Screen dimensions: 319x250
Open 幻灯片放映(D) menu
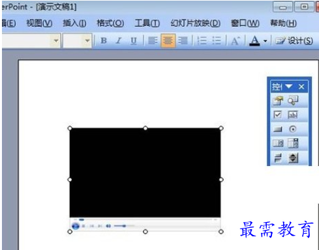196,23
